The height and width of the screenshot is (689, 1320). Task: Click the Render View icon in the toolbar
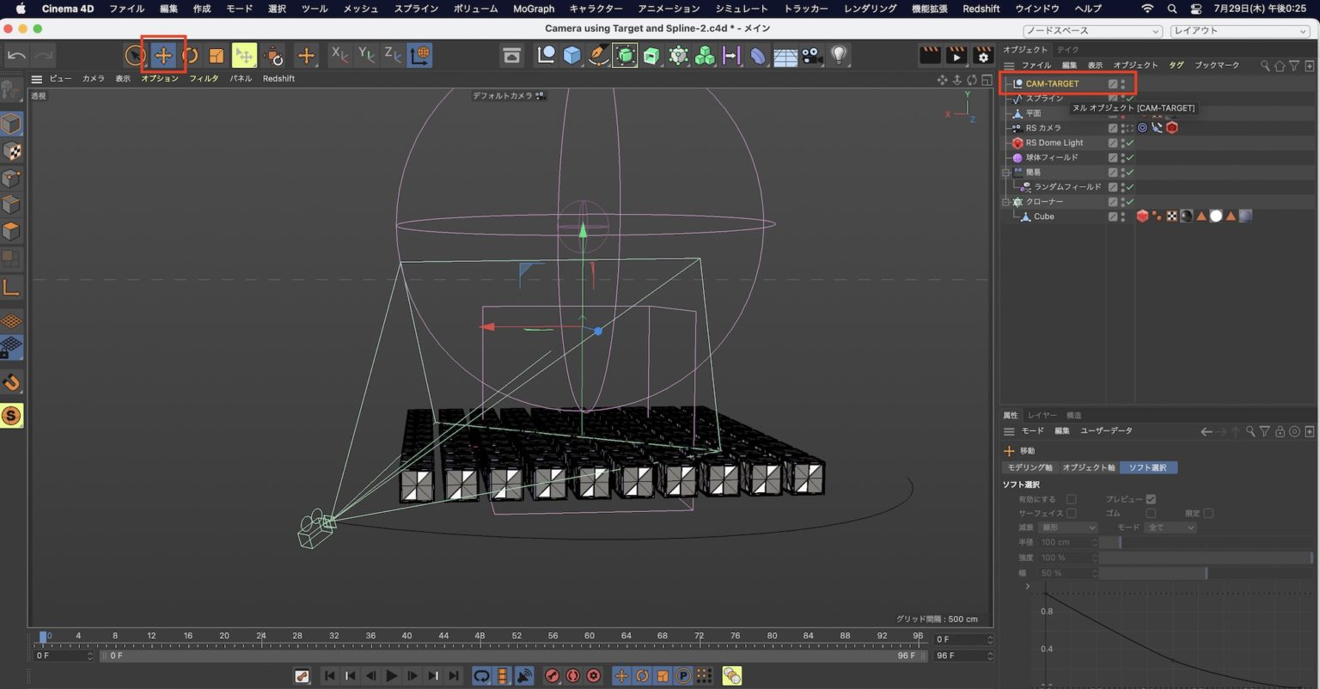click(512, 54)
